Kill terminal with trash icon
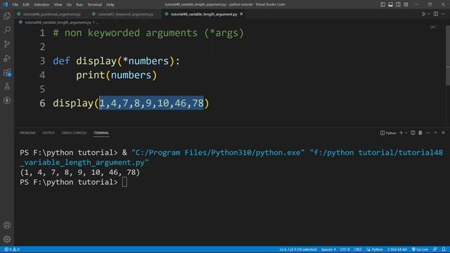450x253 pixels. coord(420,133)
